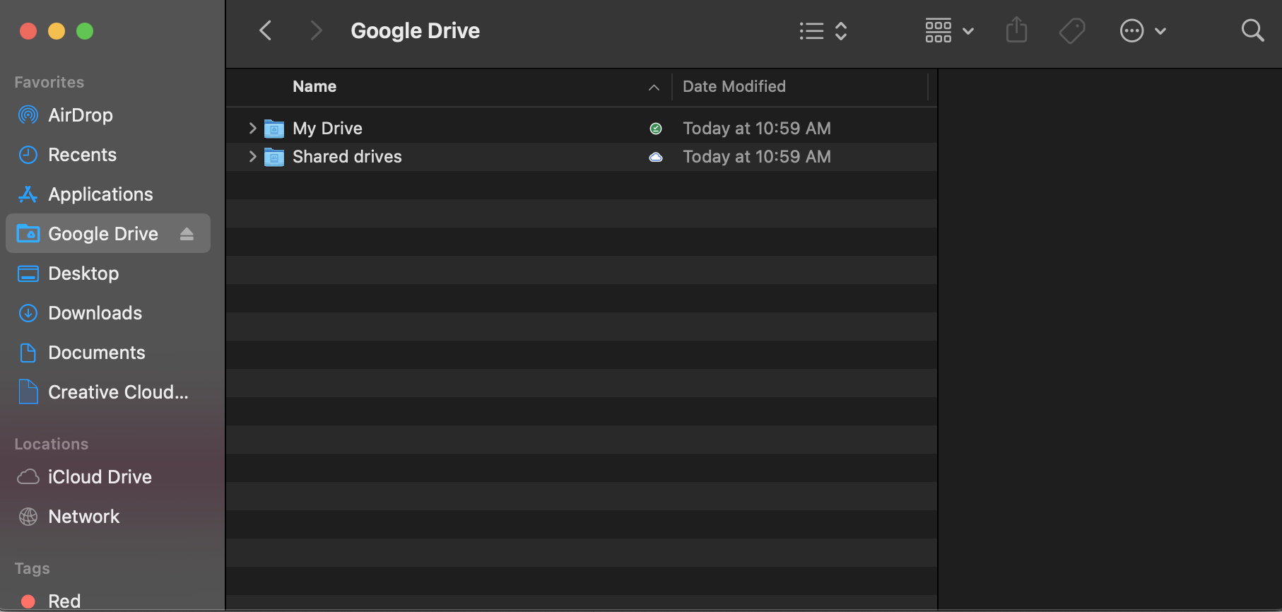Click the Favorites section heading

49,82
